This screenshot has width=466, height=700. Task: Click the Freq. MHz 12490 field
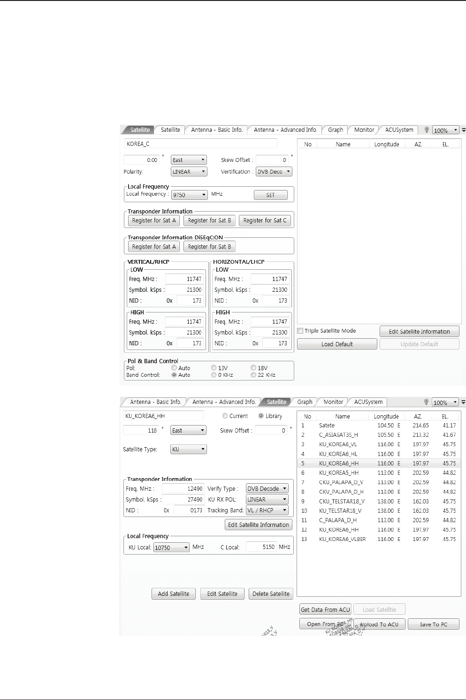(183, 488)
